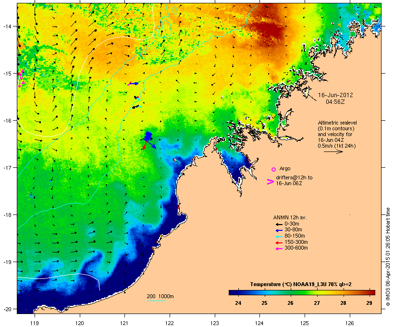
Task: Click the cyan 200 1000m depth contour line sample
Action: [156, 301]
